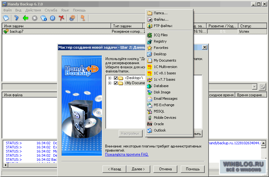Go back with the < Назад button
The height and width of the screenshot is (177, 269).
[x=114, y=169]
